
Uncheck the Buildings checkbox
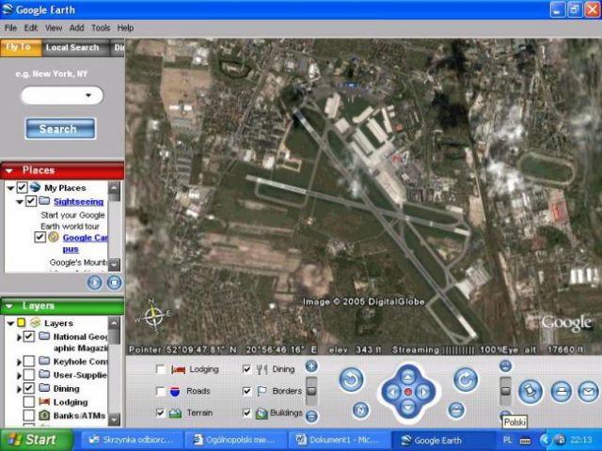[246, 413]
